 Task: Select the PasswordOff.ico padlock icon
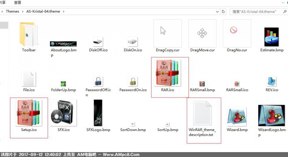point(98,82)
